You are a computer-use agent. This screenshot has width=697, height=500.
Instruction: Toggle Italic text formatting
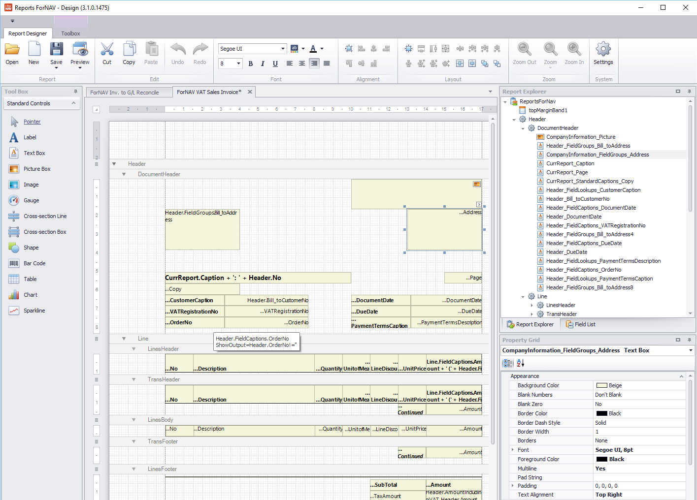tap(263, 63)
